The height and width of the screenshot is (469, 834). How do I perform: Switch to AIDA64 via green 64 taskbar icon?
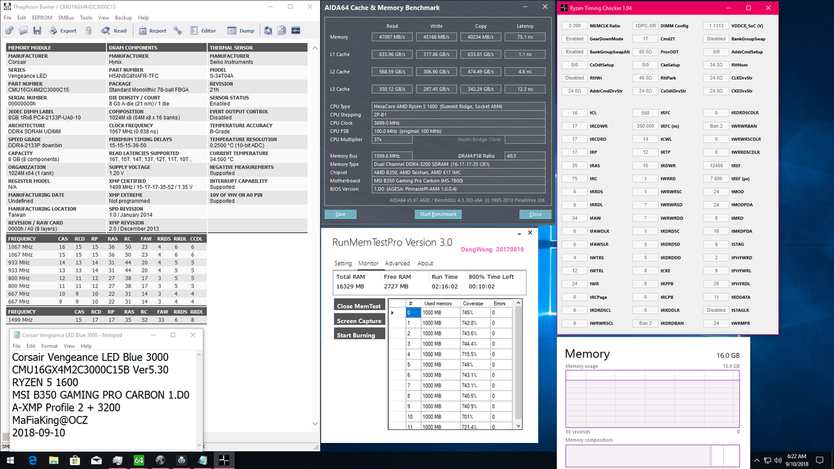138,460
